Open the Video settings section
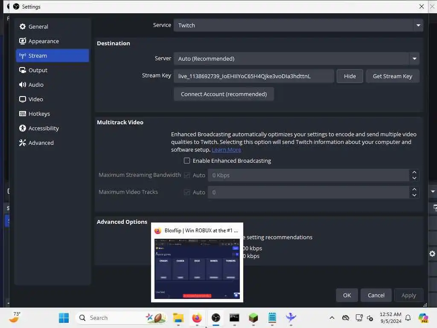 pyautogui.click(x=52, y=99)
